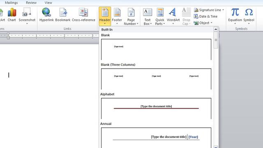
Task: Choose the Alphabet header thumbnail
Action: pos(156,109)
